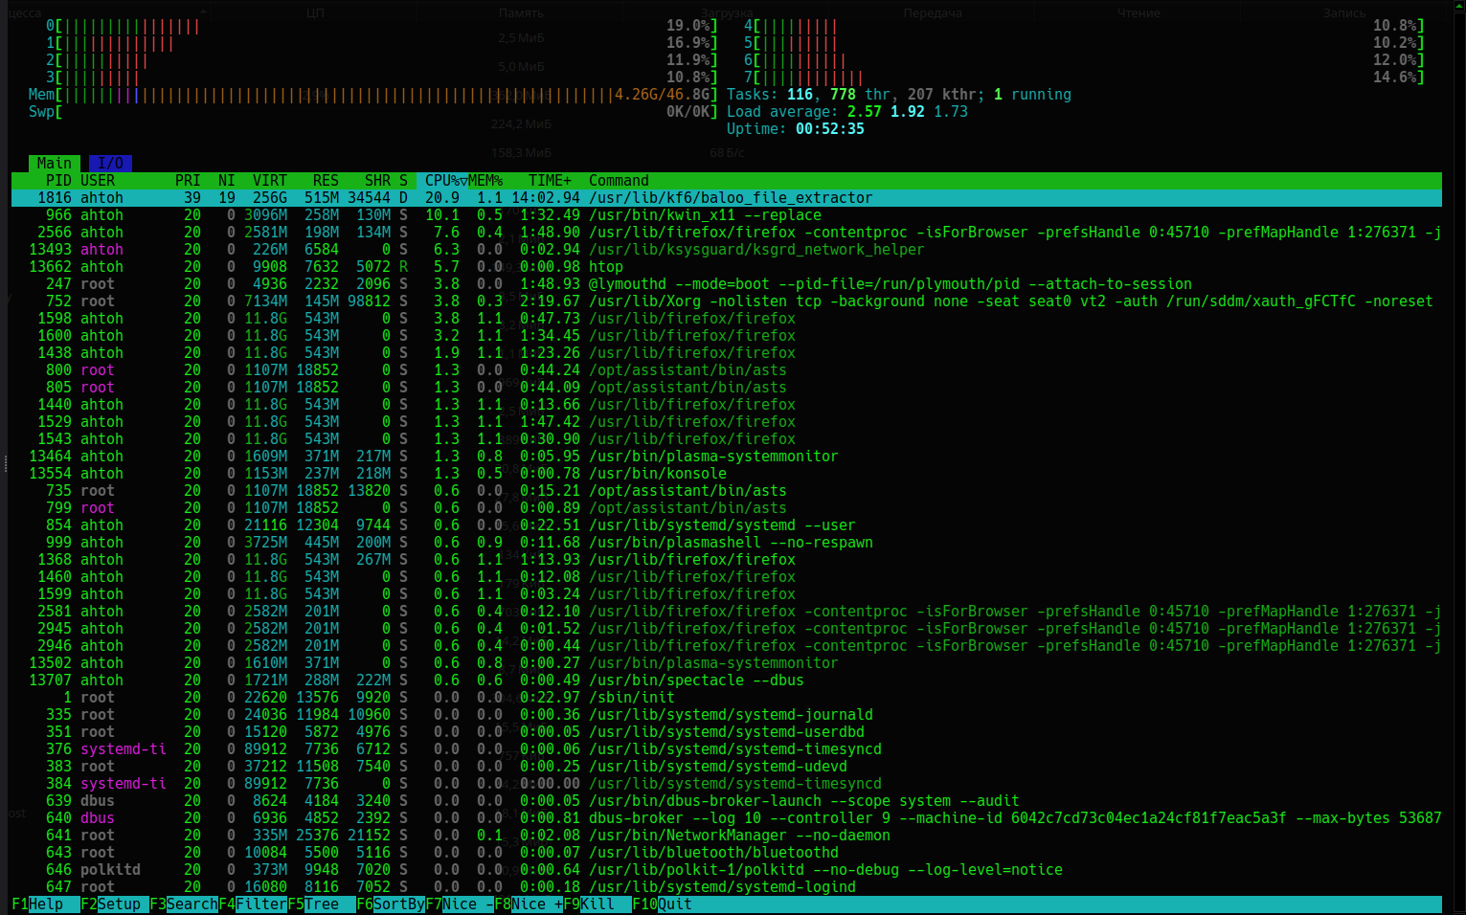1466x915 pixels.
Task: Sort by the PRI column header
Action: pos(188,181)
